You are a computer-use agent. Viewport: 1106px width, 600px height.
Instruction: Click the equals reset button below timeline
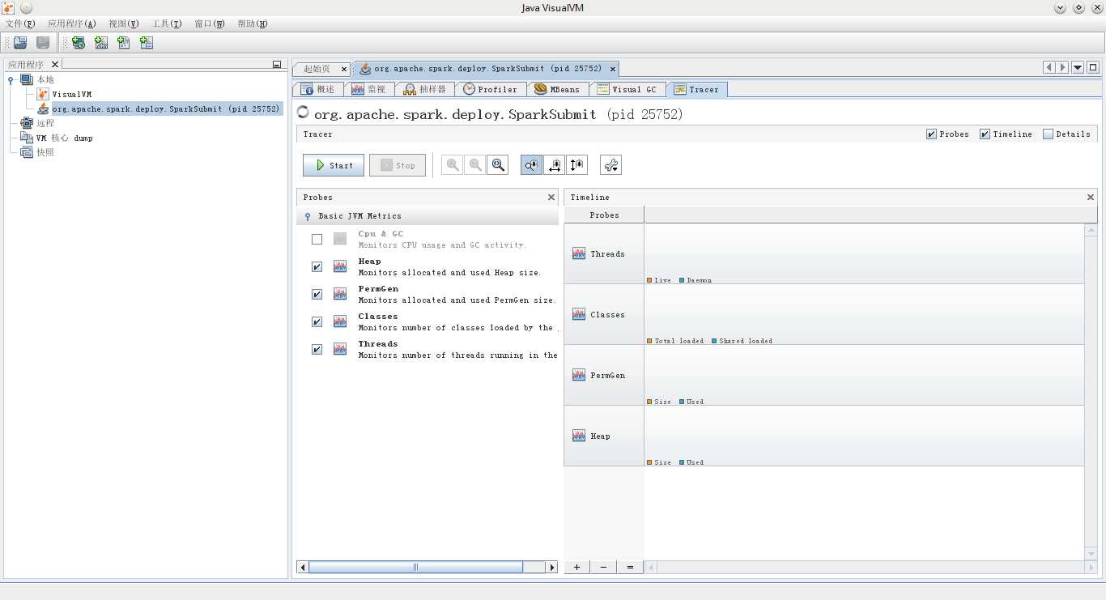tap(631, 567)
